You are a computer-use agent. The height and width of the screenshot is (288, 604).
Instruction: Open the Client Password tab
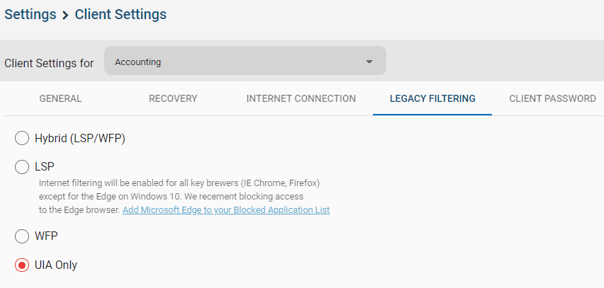[x=552, y=99]
